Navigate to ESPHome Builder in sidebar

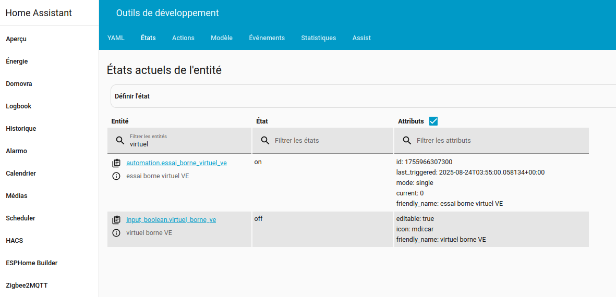click(32, 263)
